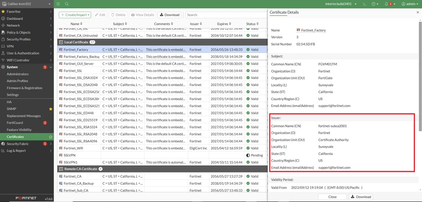Screen dimensions: 422x202
Task: Open the interim build3401 dropdown
Action: coord(341,4)
